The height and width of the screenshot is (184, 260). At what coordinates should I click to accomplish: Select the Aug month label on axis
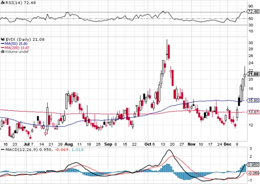point(68,143)
